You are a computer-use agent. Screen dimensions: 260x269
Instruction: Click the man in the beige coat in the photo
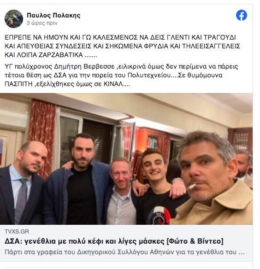coord(212,178)
